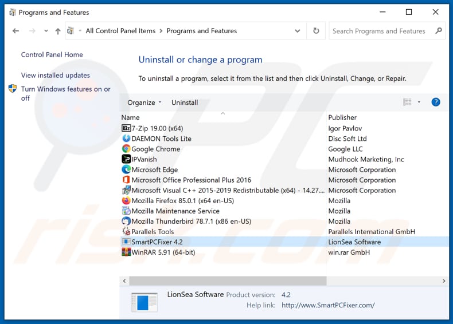
Task: Click Parallels International GmbH publisher cell
Action: tap(372, 232)
